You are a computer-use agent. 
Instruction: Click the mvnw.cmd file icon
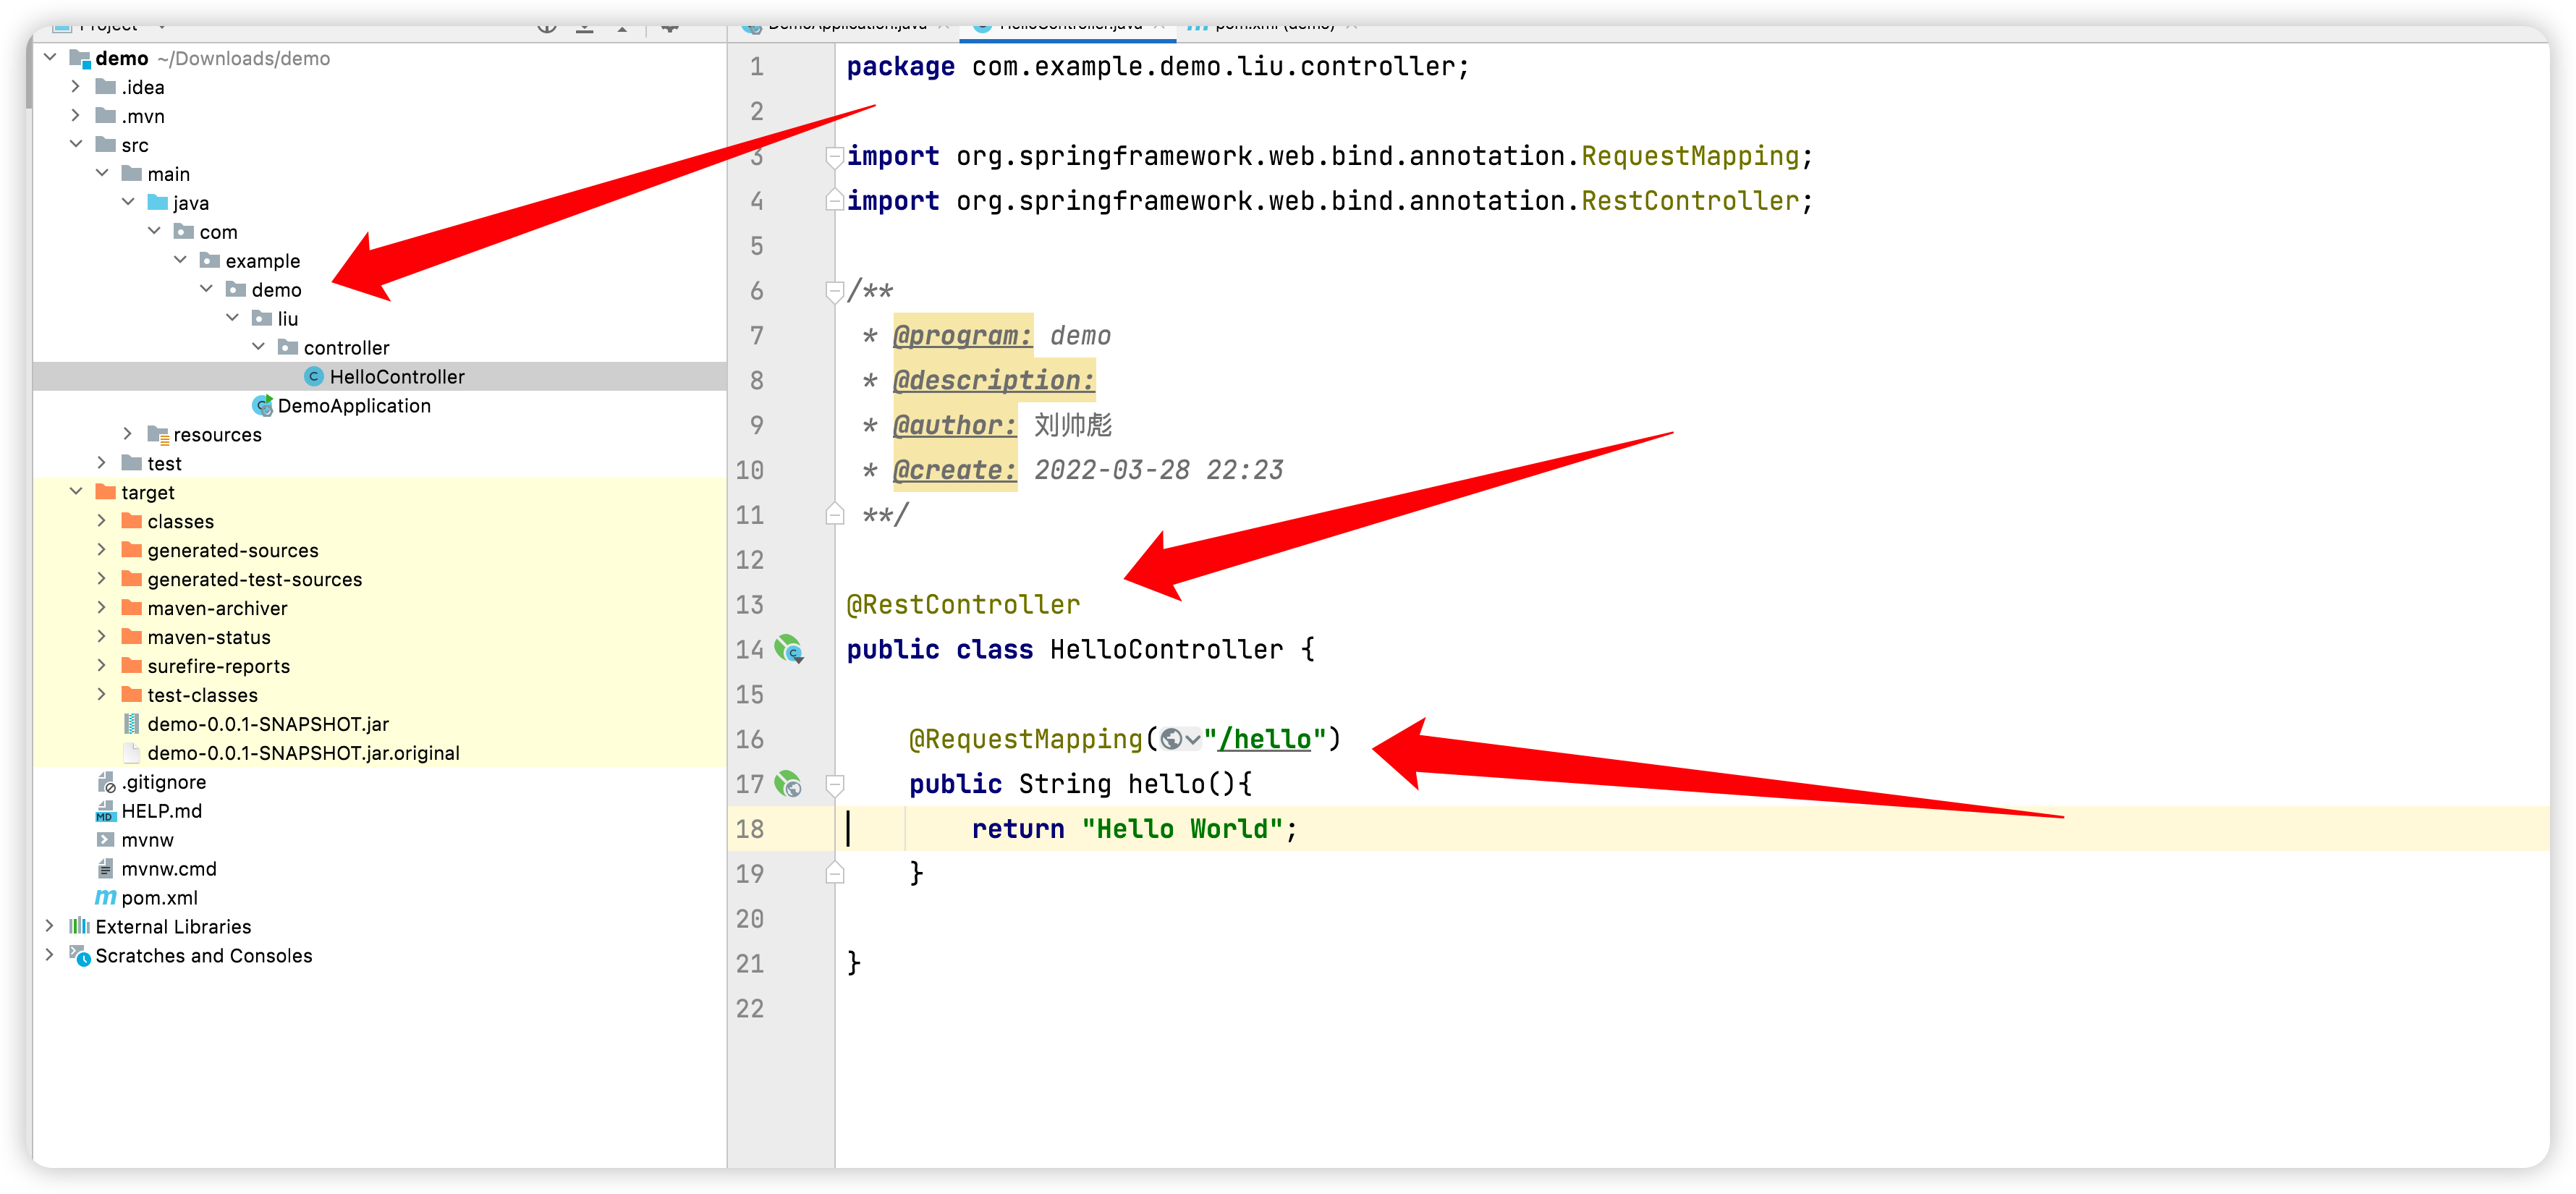[105, 869]
